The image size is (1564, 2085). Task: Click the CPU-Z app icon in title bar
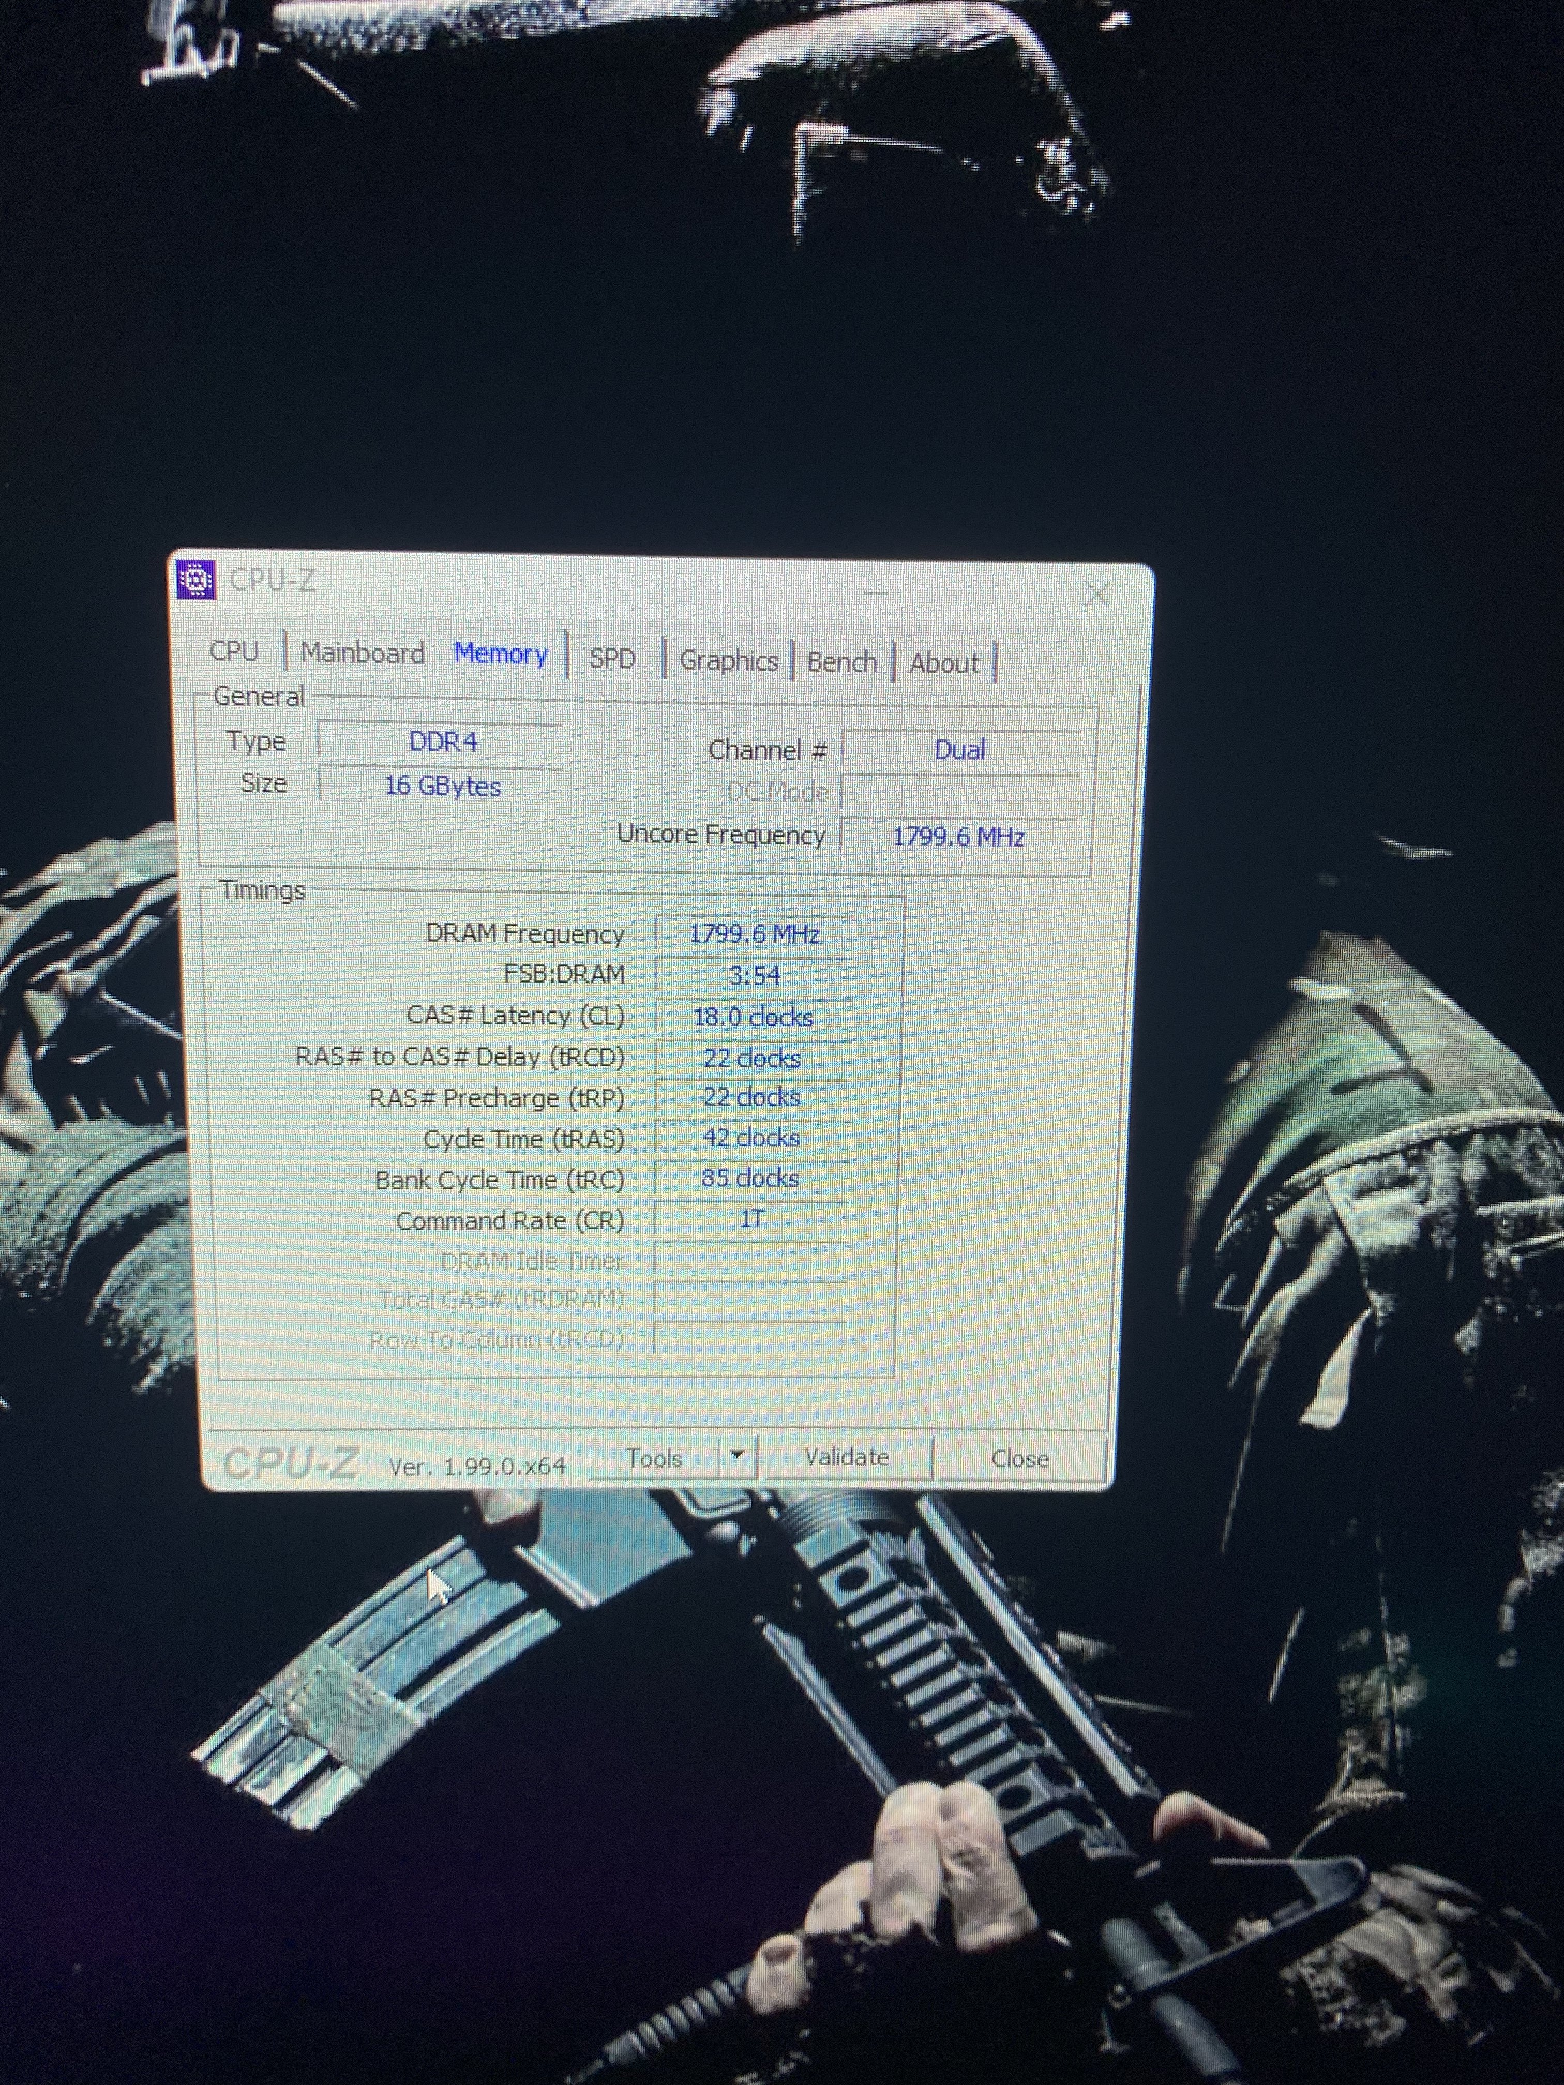click(196, 580)
